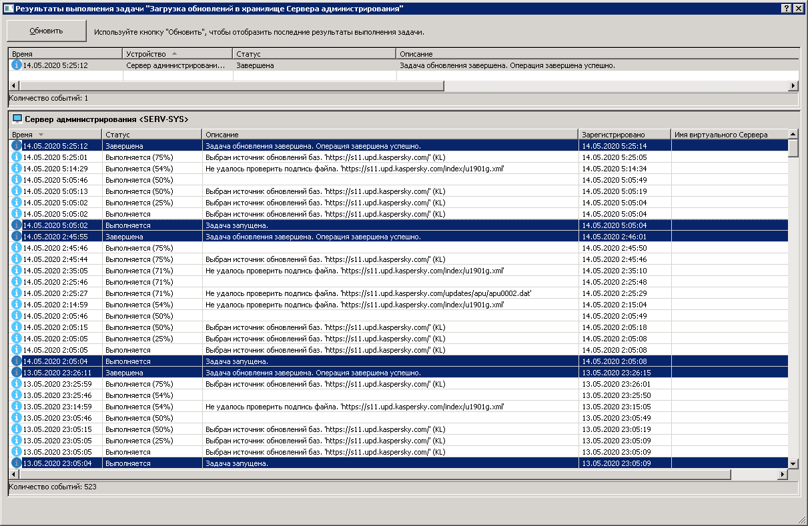Click the info icon of the 14.05.2020 2:25:27 event
The image size is (808, 526).
pyautogui.click(x=17, y=293)
